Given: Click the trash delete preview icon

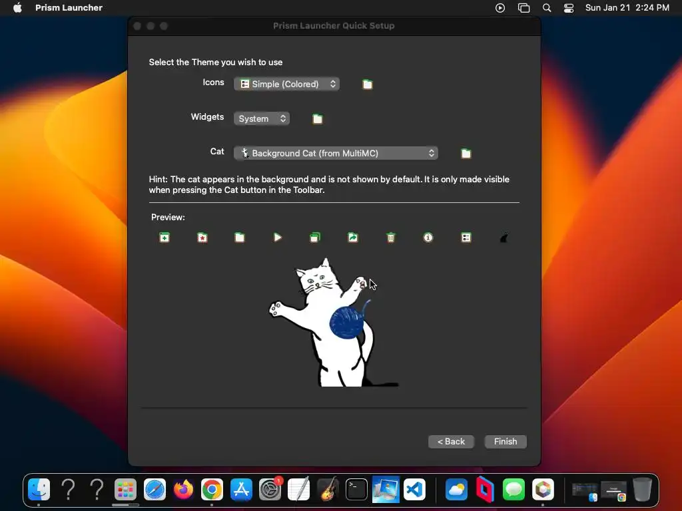Looking at the screenshot, I should [390, 238].
